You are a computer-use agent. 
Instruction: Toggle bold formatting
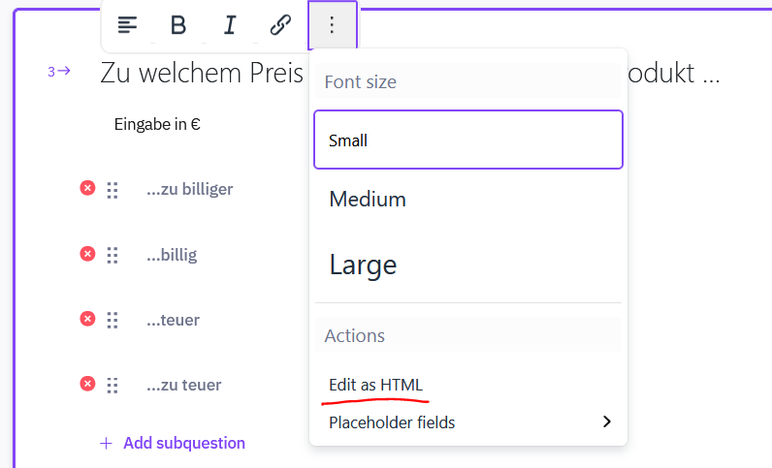coord(178,25)
